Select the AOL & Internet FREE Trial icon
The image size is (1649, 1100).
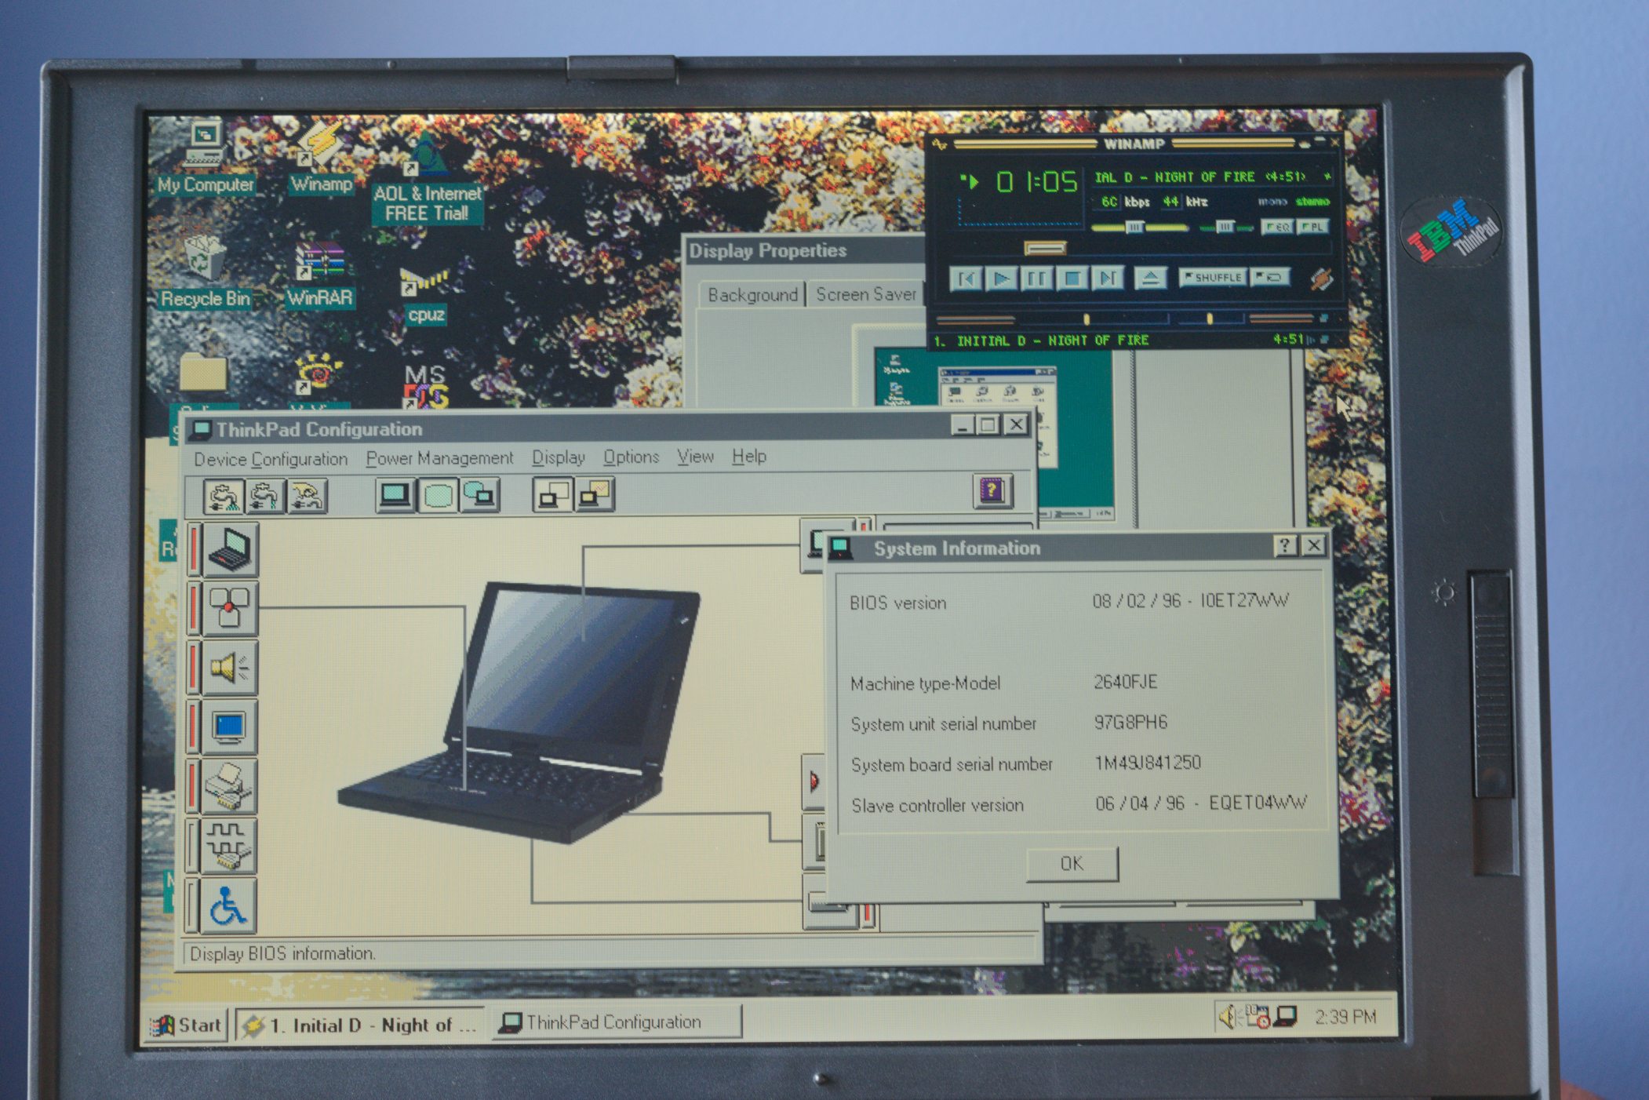(x=427, y=180)
